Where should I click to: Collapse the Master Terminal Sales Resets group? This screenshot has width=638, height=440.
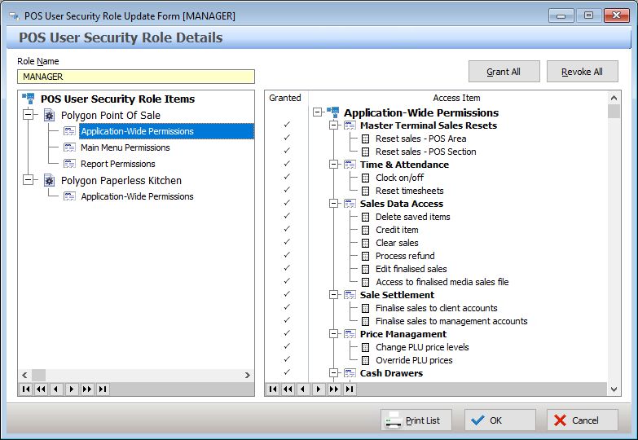click(333, 125)
